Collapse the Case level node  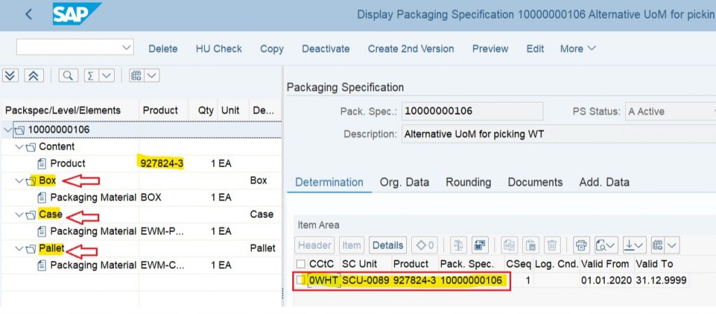click(19, 215)
